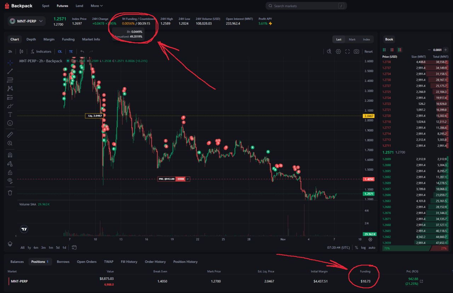Toggle auto price scale

pos(372,248)
